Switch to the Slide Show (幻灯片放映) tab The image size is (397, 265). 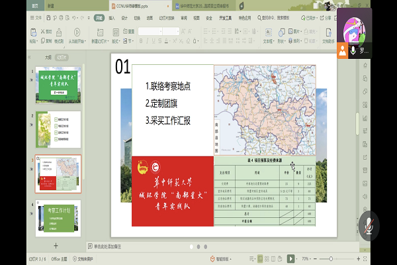[167, 18]
